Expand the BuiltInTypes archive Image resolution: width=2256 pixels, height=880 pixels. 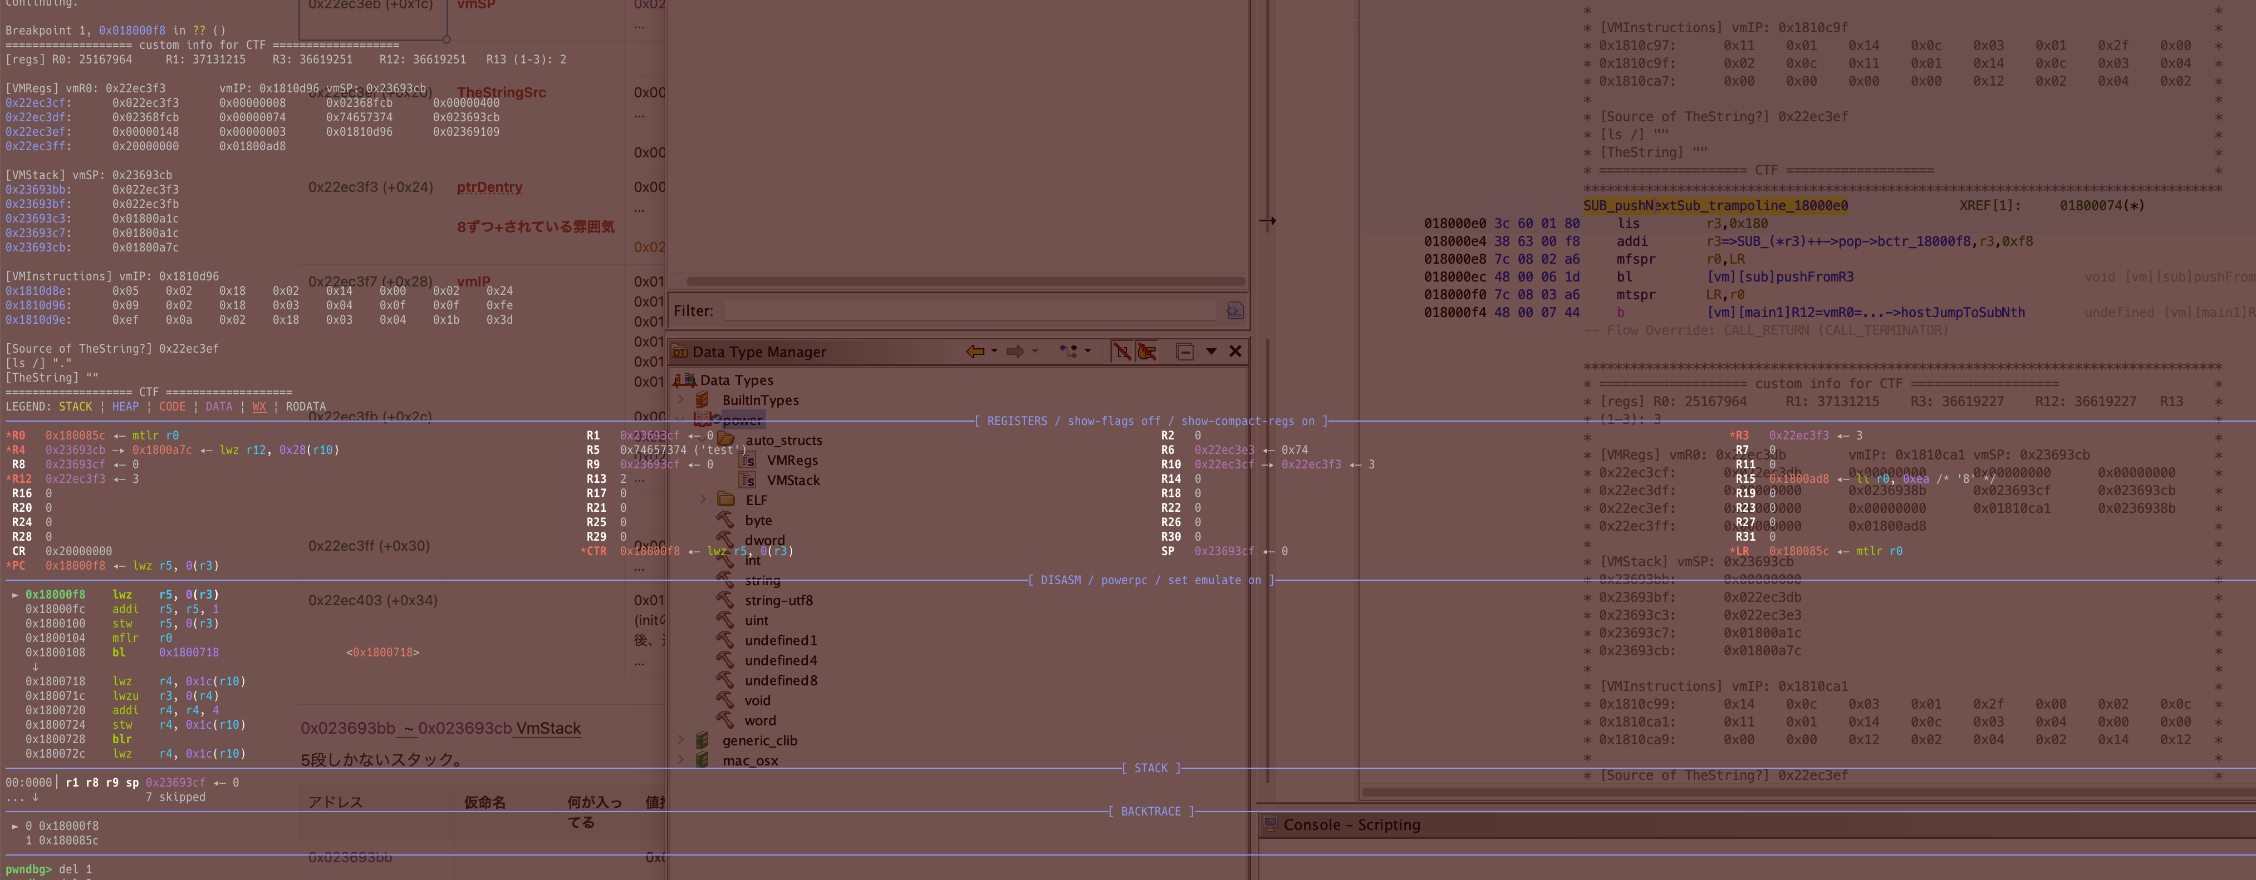point(680,400)
